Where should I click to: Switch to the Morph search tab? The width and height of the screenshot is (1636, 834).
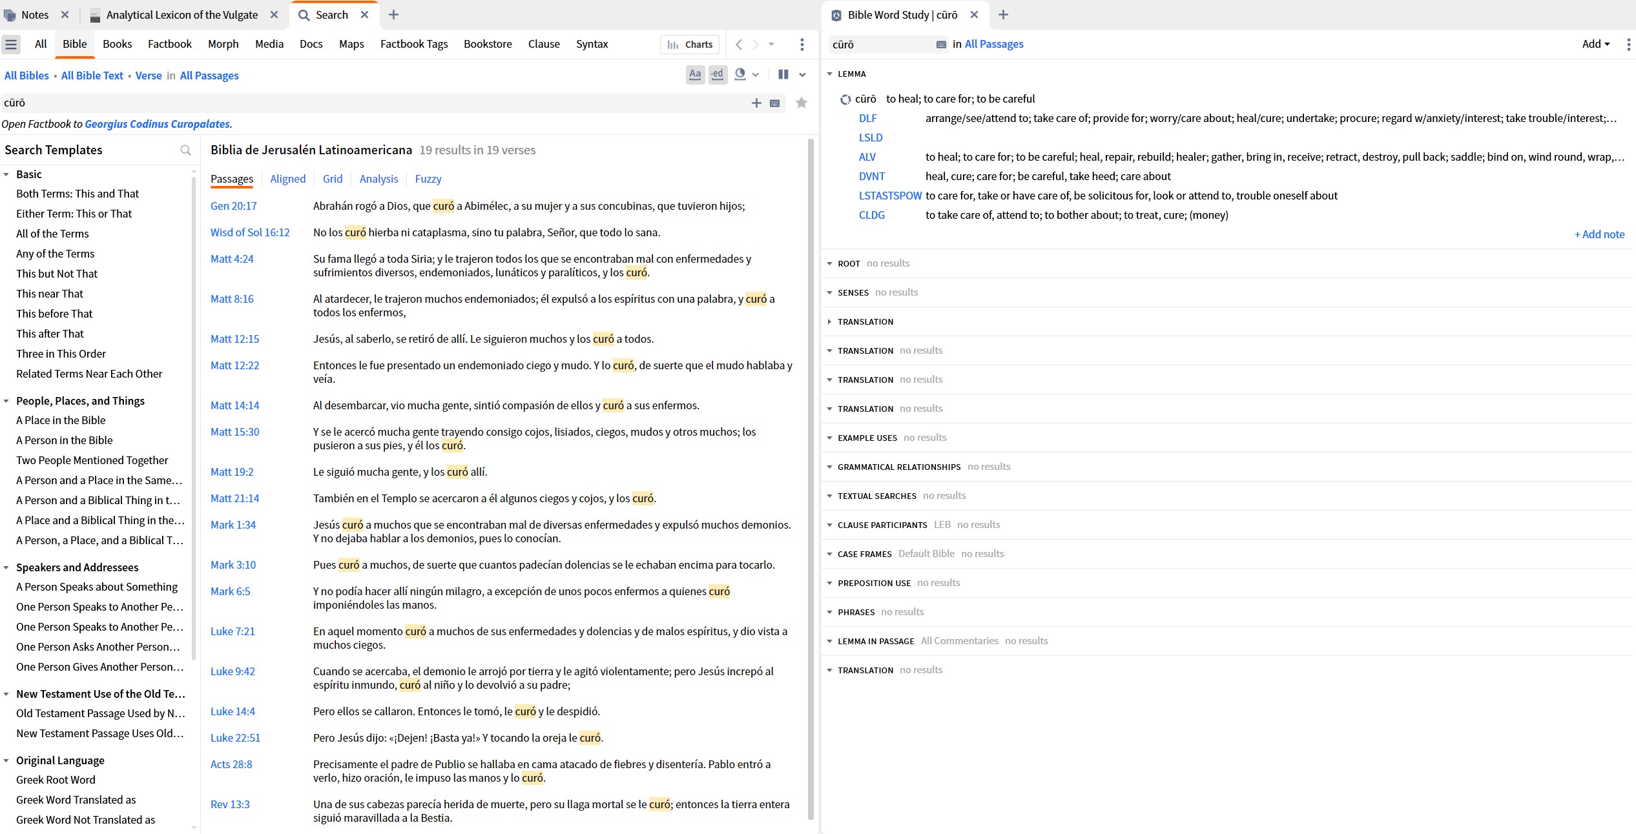click(x=223, y=44)
